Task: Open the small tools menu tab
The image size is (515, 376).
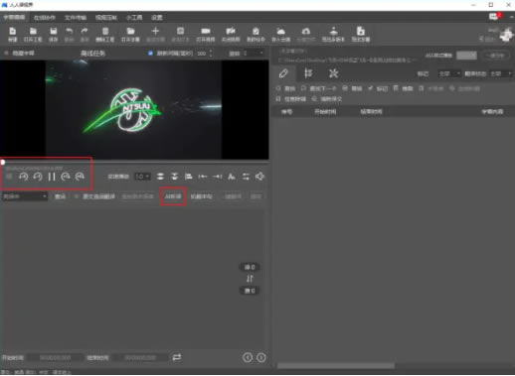Action: (x=134, y=18)
